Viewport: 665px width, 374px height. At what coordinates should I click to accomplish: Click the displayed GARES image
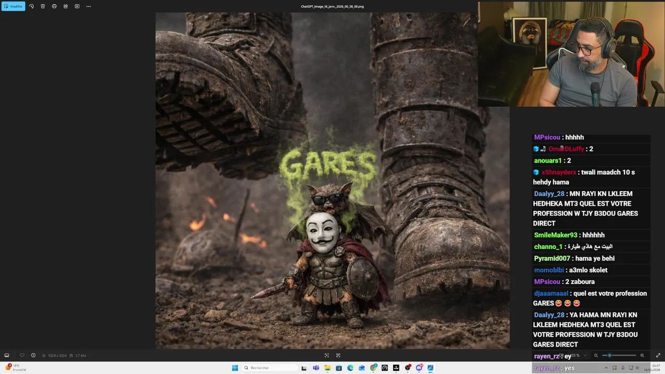tap(332, 181)
